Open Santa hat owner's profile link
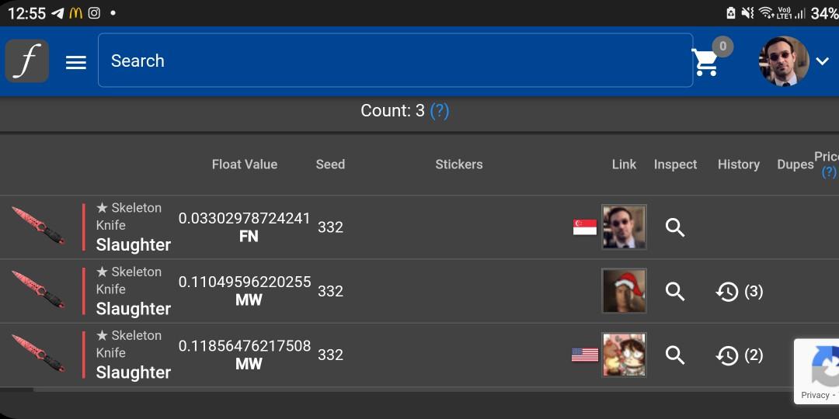Image resolution: width=839 pixels, height=419 pixels. coord(624,291)
